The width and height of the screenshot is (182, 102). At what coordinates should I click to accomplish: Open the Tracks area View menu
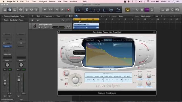coord(59,16)
